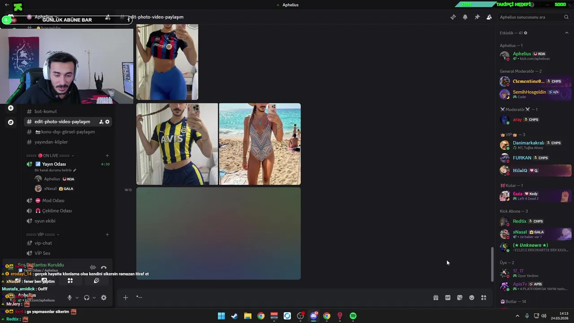
Task: Open the blurred image at 14:13
Action: tap(218, 233)
